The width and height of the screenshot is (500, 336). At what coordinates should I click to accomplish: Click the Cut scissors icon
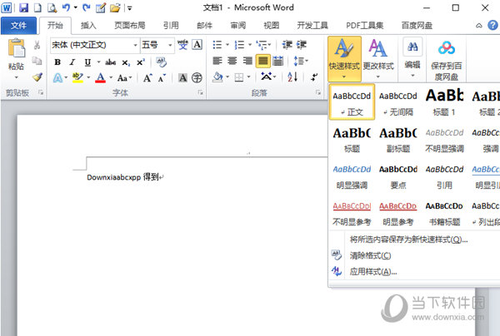pos(37,45)
